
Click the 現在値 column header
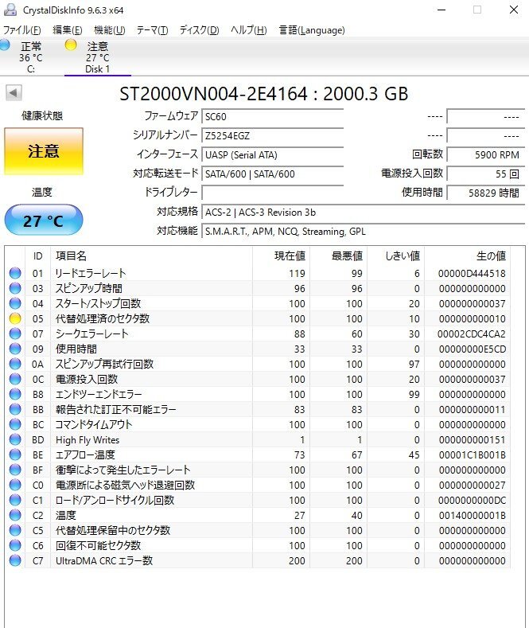click(281, 256)
